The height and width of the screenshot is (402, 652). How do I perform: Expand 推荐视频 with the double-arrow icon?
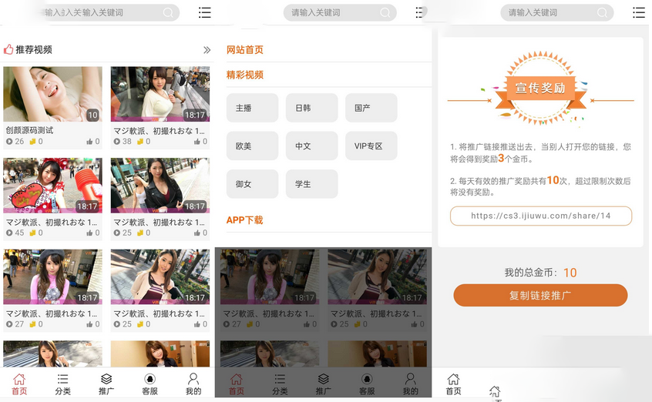[207, 50]
